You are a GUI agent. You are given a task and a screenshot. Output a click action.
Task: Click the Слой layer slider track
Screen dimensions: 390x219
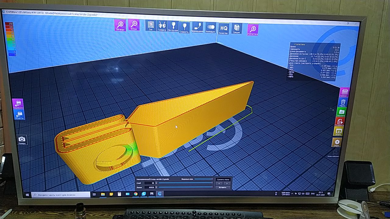pos(185,183)
